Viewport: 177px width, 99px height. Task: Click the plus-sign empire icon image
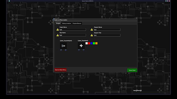[81, 46]
